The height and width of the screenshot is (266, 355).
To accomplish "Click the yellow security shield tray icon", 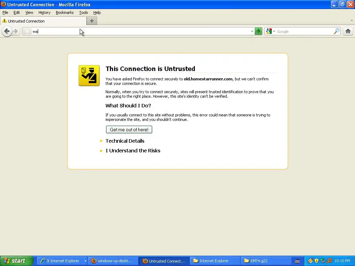I will [x=317, y=261].
